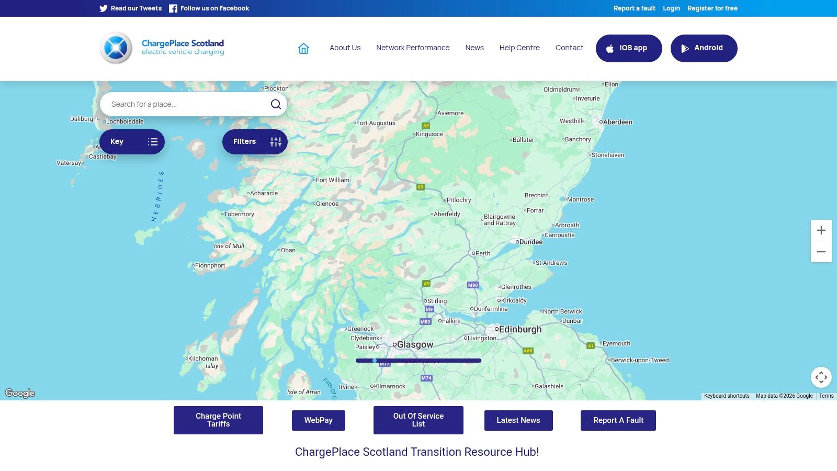Viewport: 837px width, 471px height.
Task: Click the Google Play icon on the Android button
Action: [685, 48]
